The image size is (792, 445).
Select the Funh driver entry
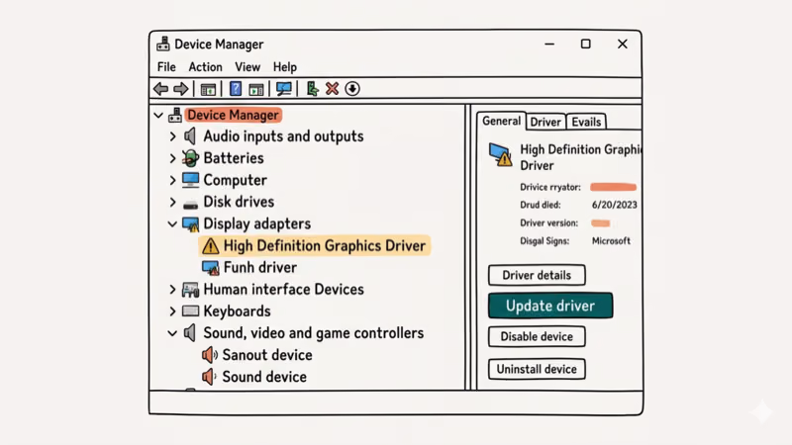pos(260,267)
